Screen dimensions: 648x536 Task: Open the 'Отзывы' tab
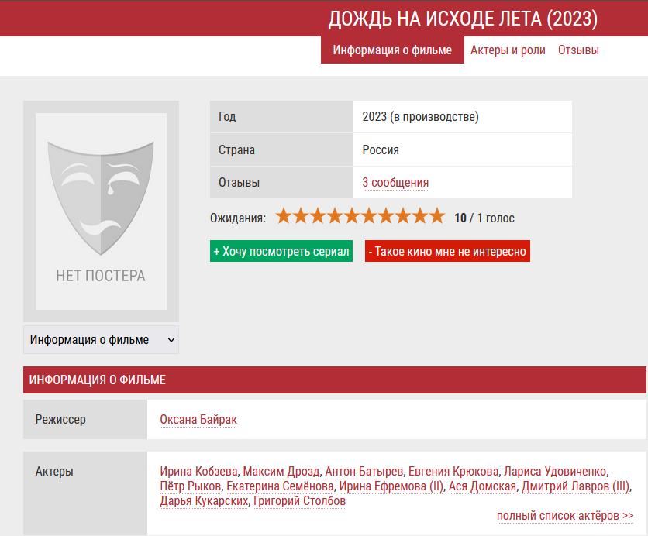[x=578, y=50]
